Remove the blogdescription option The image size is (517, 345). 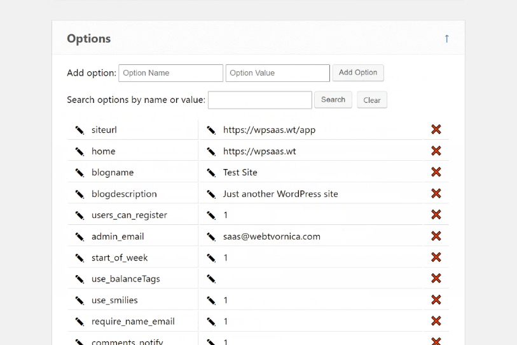click(x=436, y=194)
